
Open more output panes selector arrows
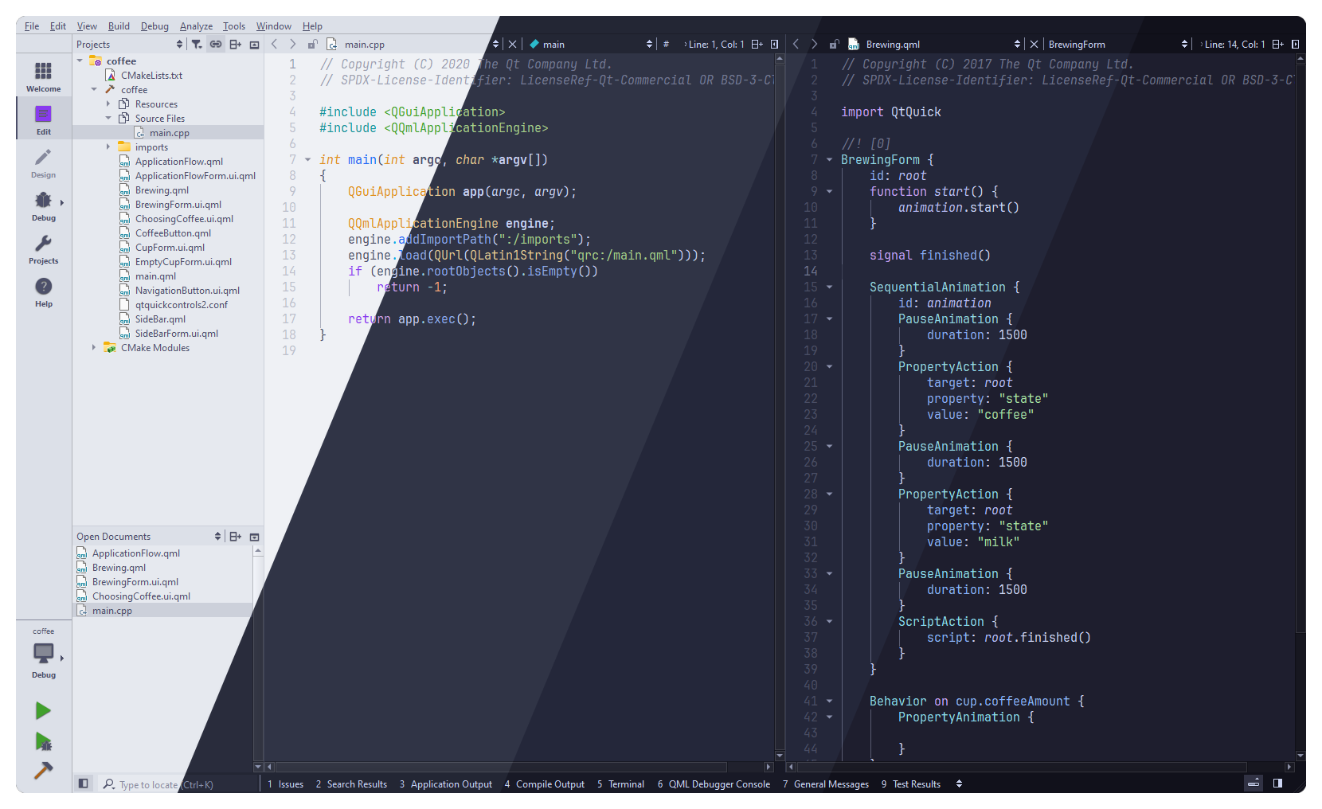pos(959,784)
